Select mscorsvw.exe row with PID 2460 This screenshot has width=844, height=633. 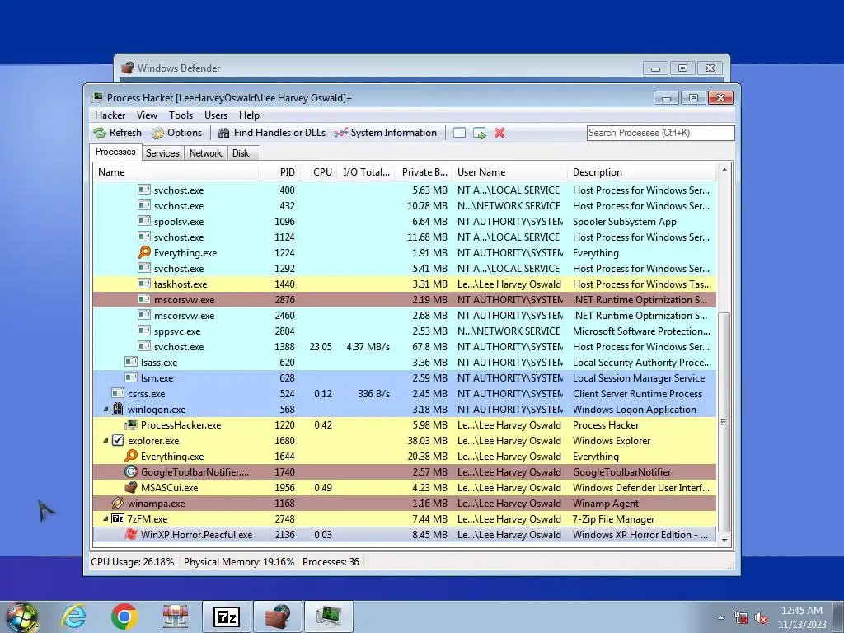click(x=404, y=316)
